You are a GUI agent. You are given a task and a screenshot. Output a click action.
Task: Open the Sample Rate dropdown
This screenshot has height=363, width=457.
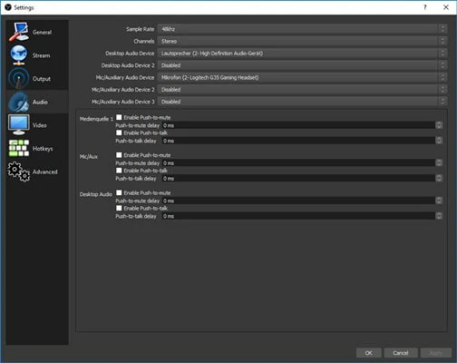point(302,29)
